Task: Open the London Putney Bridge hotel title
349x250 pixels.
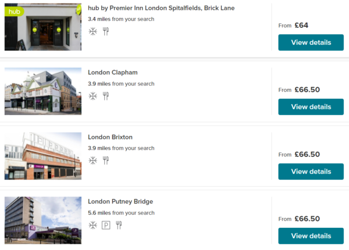Action: coord(120,202)
